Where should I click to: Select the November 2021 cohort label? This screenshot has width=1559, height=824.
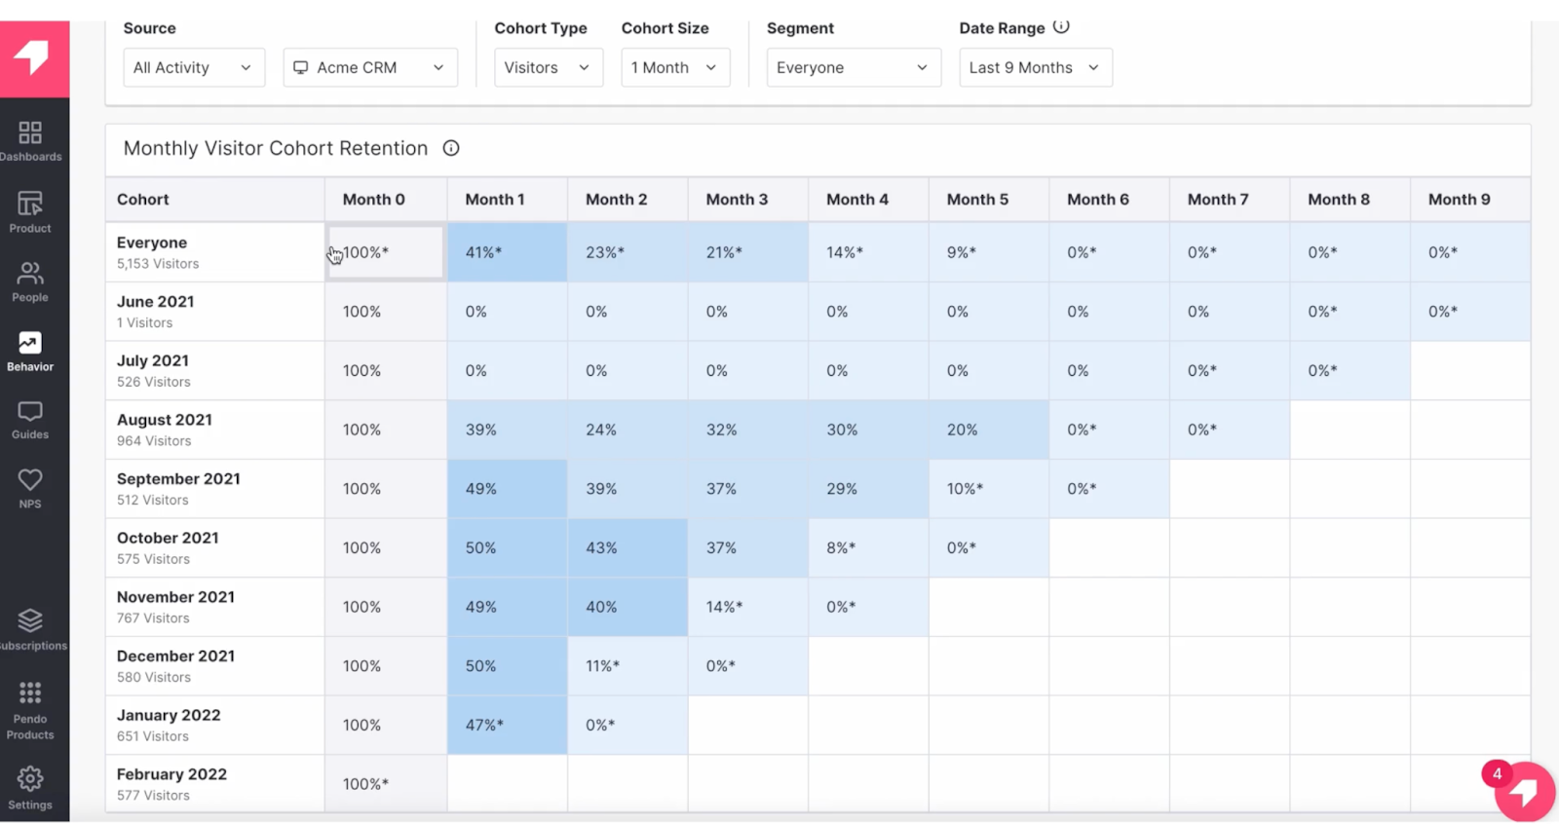point(175,597)
